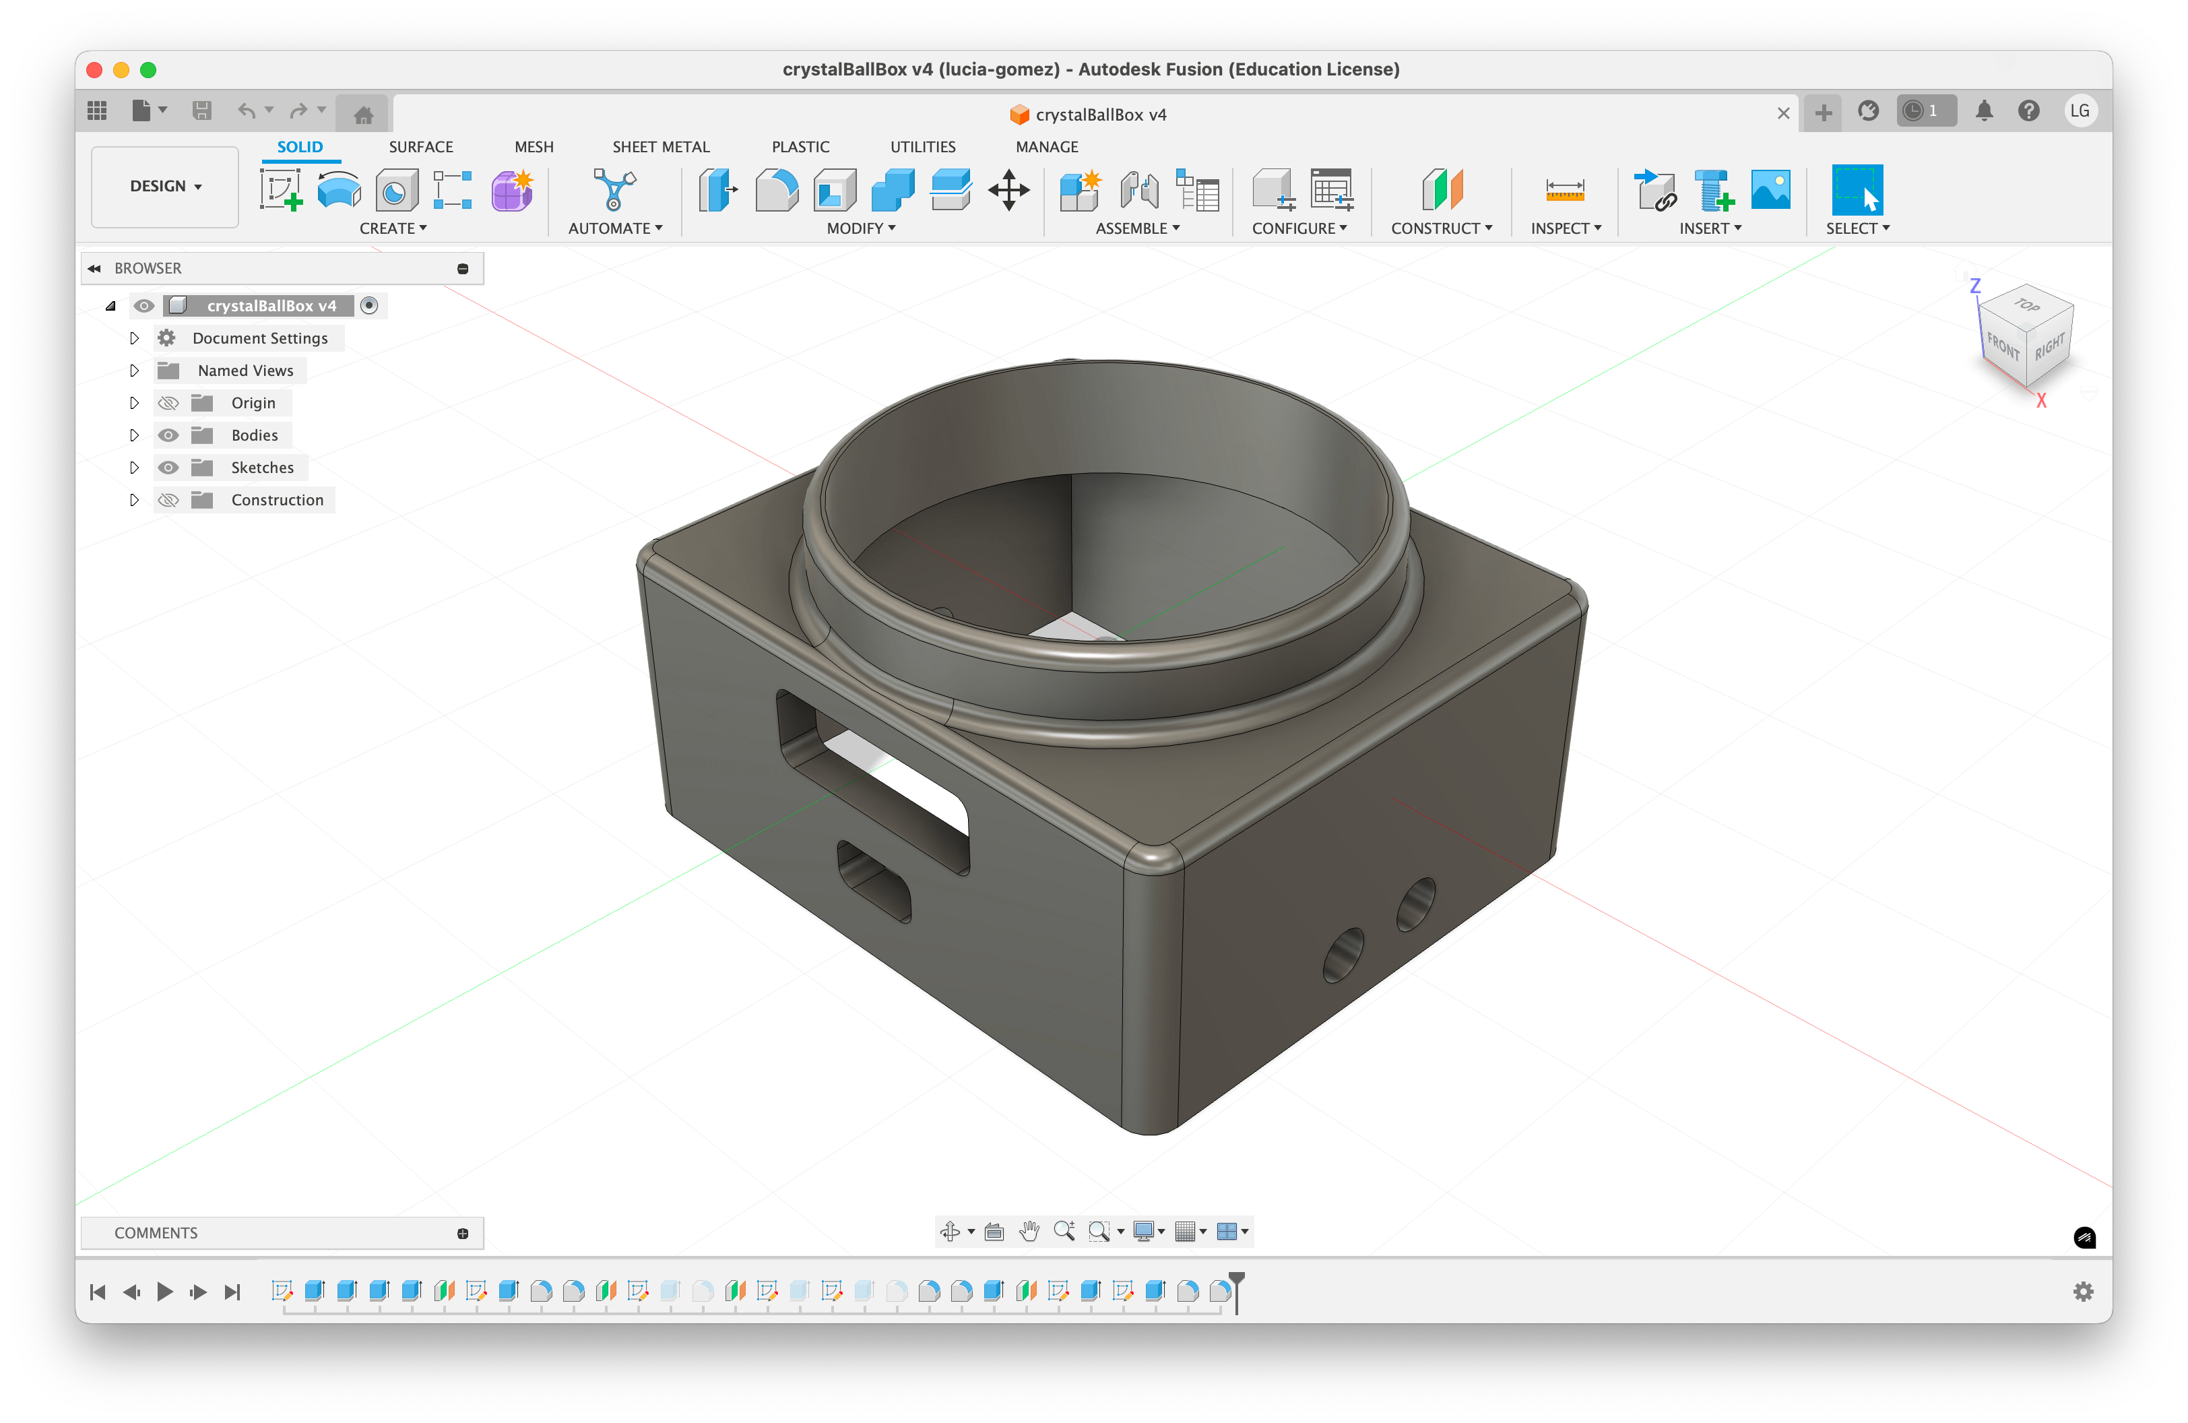Open a new design tab with plus
Image resolution: width=2188 pixels, height=1423 pixels.
click(1823, 113)
